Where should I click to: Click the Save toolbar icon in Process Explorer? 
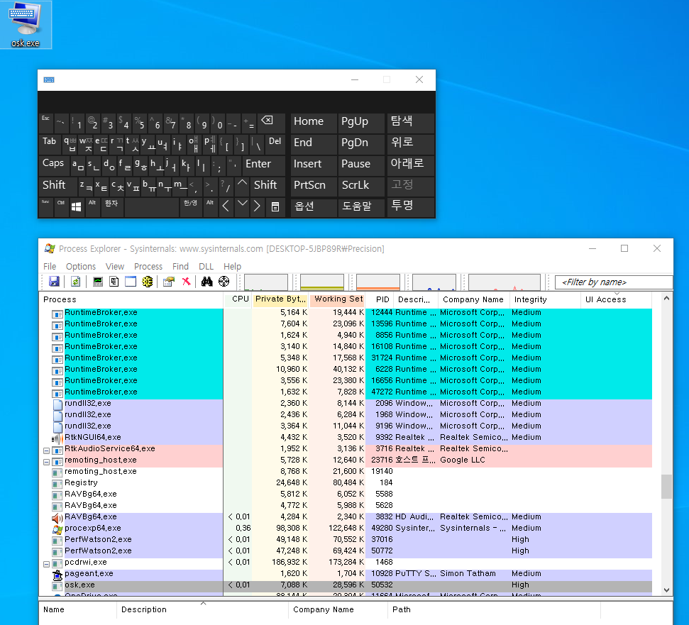[54, 282]
